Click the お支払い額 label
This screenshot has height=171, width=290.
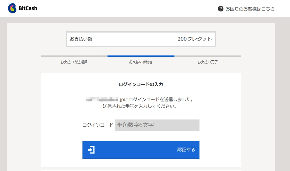click(81, 39)
